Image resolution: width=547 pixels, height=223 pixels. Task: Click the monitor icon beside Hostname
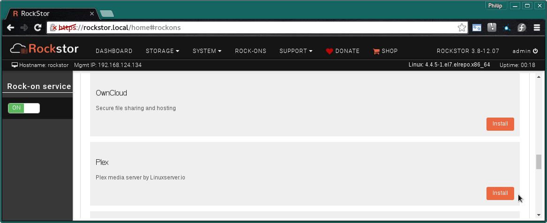[x=15, y=65]
